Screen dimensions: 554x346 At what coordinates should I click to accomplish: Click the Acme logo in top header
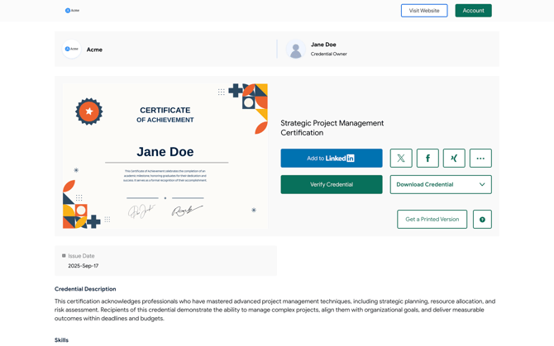72,11
